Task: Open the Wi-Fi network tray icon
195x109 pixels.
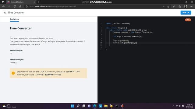Action: coord(177,106)
